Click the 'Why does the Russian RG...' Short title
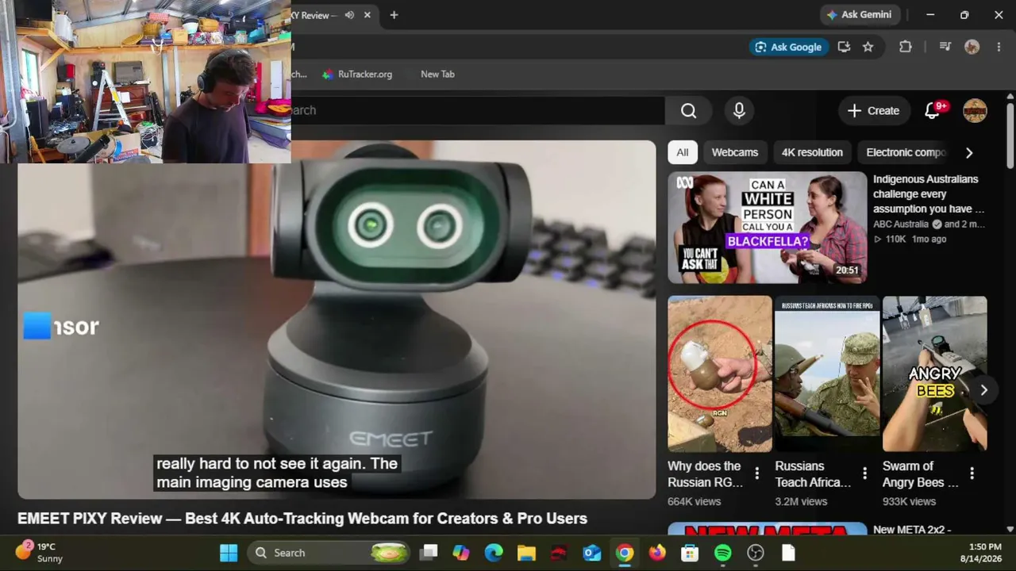The width and height of the screenshot is (1016, 571). (x=706, y=474)
